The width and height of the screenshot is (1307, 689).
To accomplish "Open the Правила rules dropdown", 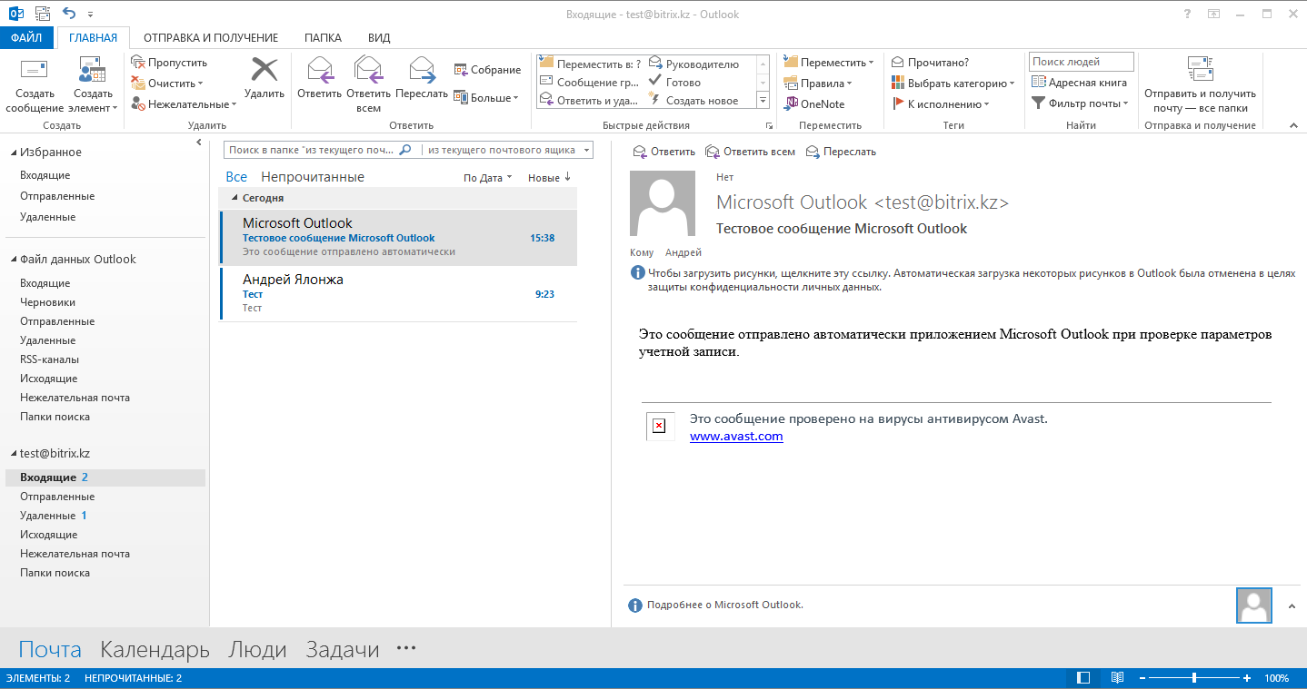I will point(817,84).
